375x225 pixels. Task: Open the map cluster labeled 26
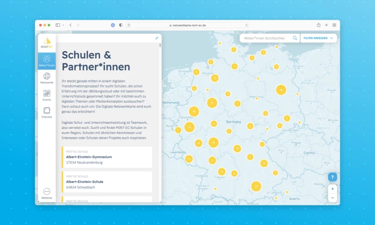(x=281, y=90)
